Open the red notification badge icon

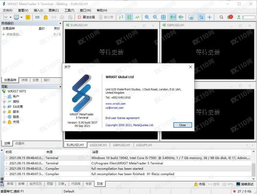pyautogui.click(x=230, y=17)
